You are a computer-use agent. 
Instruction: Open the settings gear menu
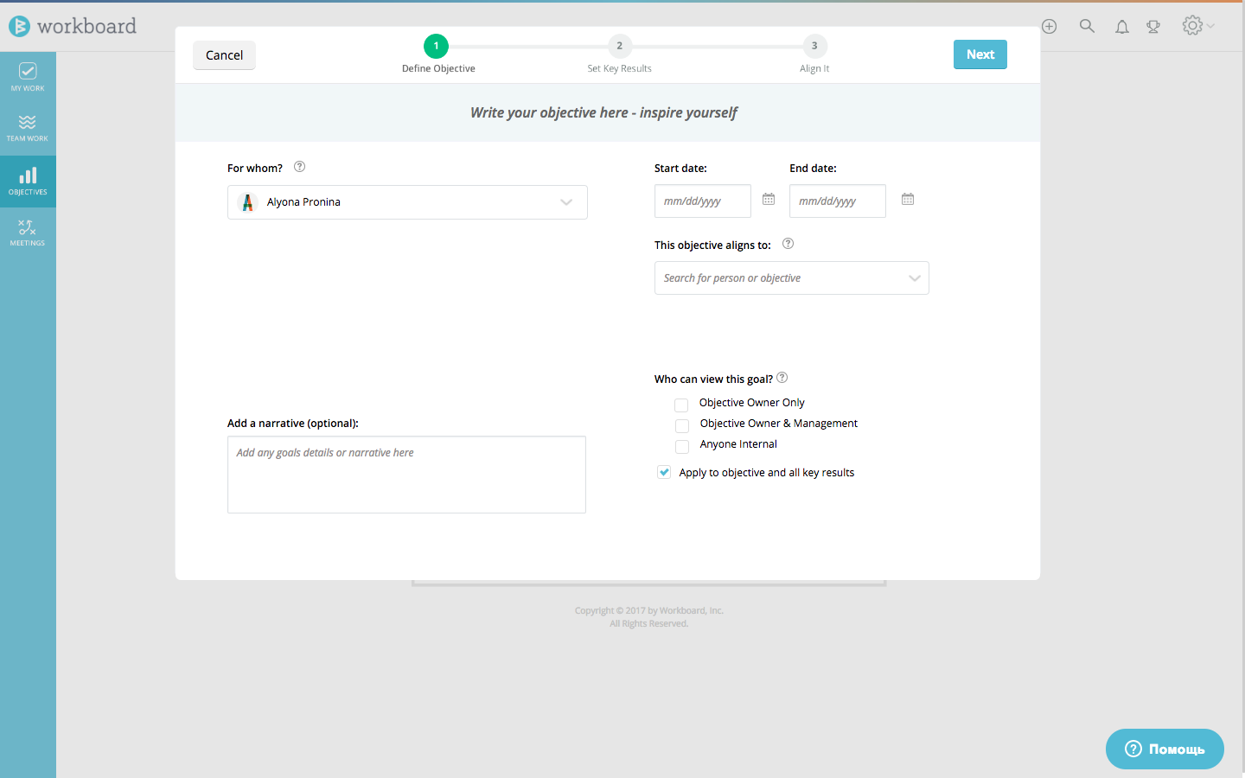coord(1192,26)
